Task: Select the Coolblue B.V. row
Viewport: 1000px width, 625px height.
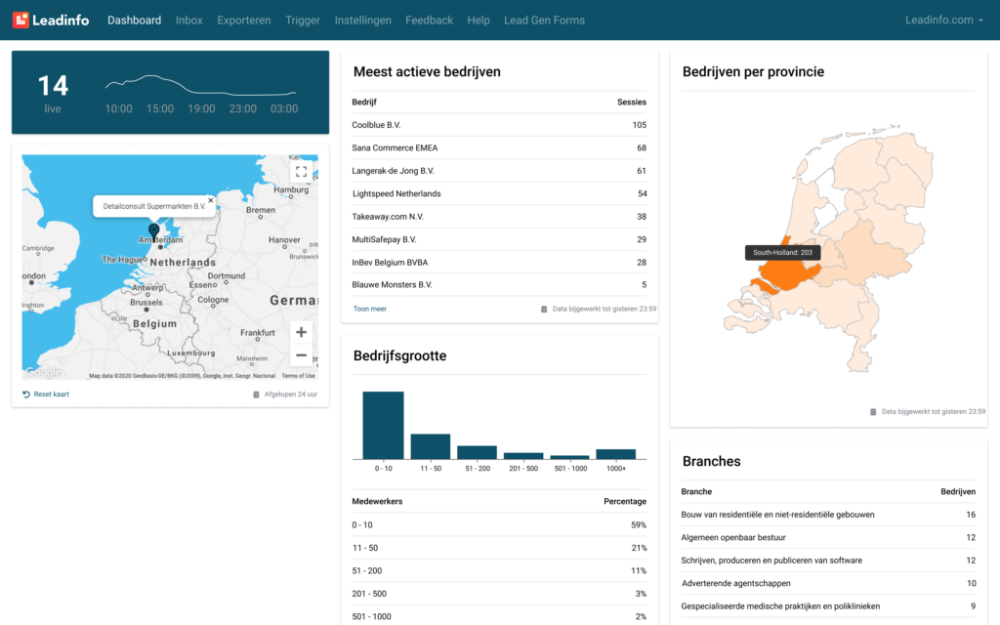Action: click(x=499, y=125)
